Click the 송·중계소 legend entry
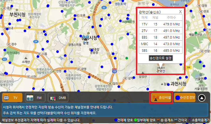Viewport: 211px width, 124px height. pos(165,120)
